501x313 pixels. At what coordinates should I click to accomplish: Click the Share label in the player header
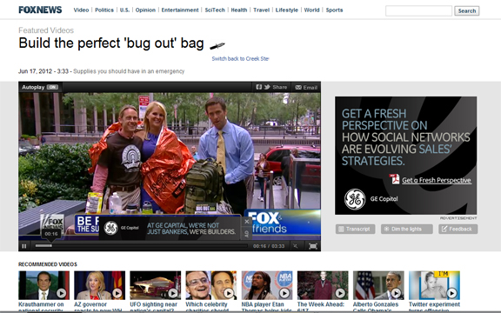click(280, 87)
